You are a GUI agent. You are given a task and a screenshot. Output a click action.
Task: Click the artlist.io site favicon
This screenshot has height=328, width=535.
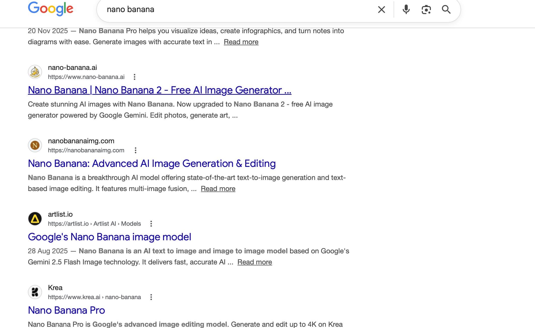(x=35, y=219)
